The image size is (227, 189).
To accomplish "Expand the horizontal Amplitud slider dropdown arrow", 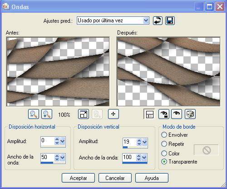I will pyautogui.click(x=63, y=141).
